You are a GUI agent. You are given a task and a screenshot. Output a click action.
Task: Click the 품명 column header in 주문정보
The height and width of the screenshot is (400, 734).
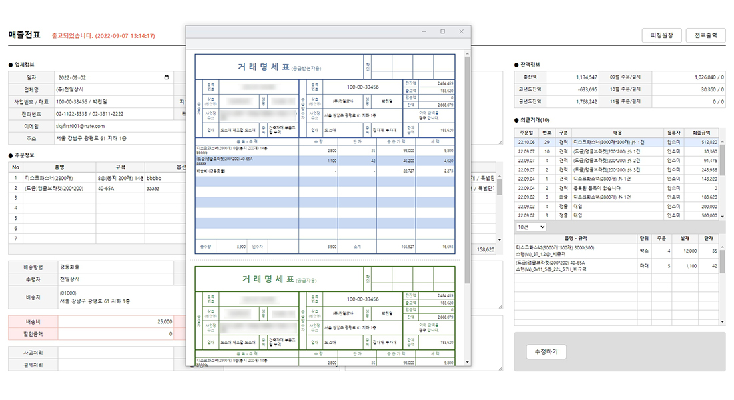coord(59,167)
